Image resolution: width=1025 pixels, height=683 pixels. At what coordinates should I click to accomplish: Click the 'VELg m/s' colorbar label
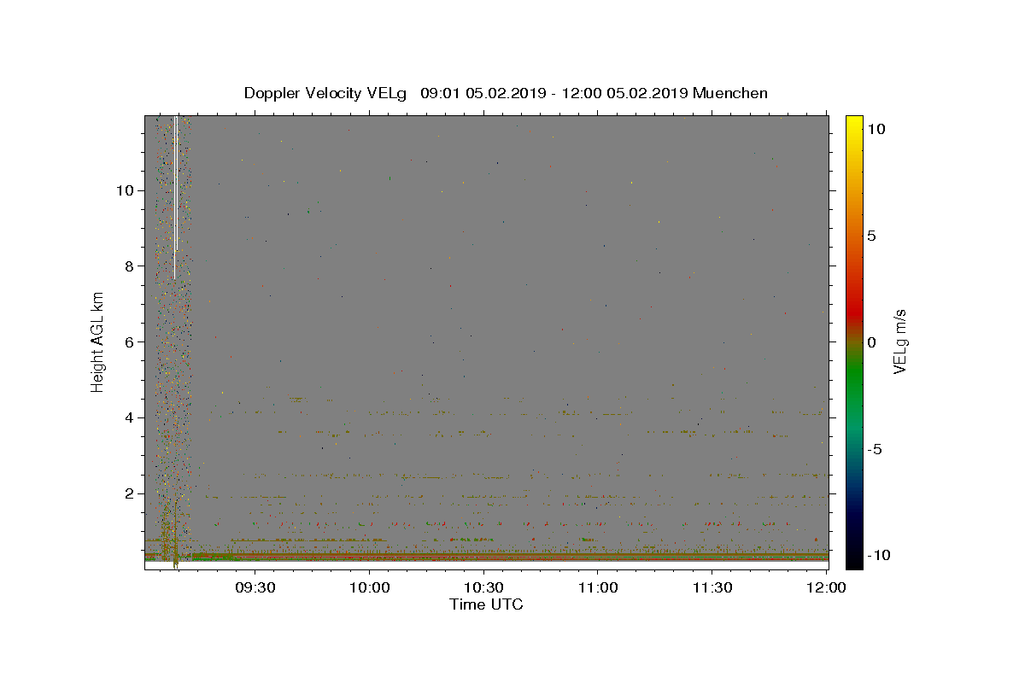click(899, 341)
